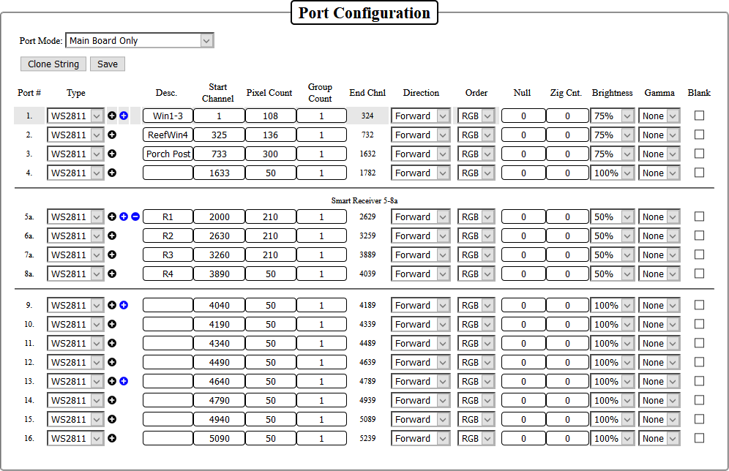Click the blue plus icon on port 13
This screenshot has width=729, height=471.
click(x=124, y=381)
